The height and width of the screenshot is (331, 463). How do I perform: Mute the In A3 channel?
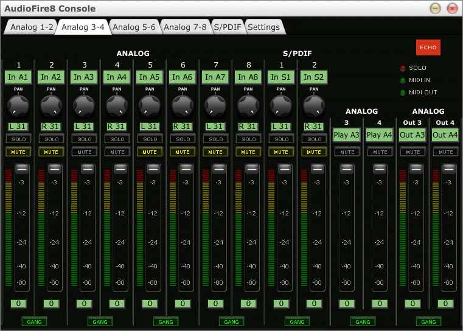pos(85,152)
